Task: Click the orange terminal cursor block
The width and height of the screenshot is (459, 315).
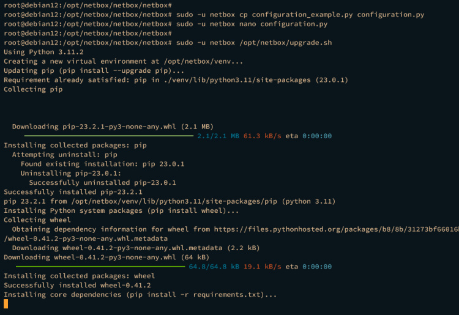Action: pos(6,303)
